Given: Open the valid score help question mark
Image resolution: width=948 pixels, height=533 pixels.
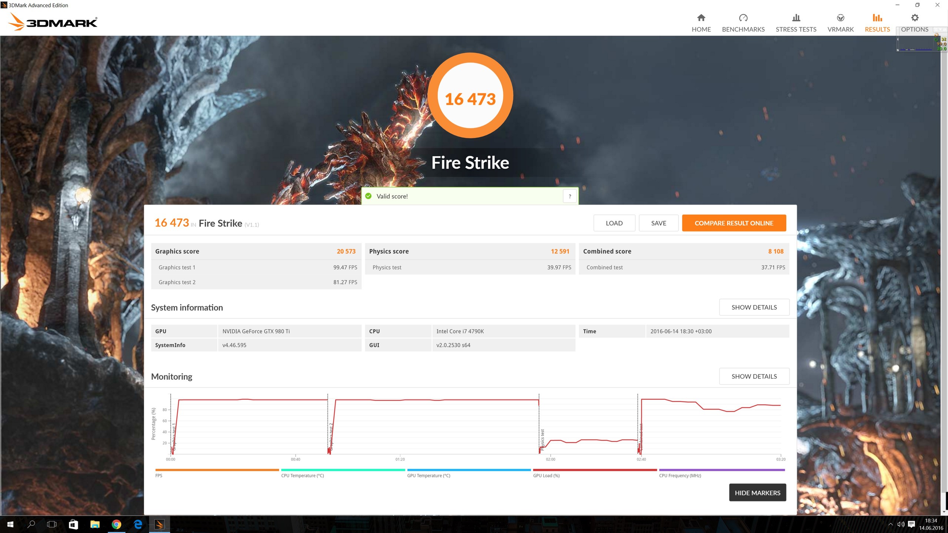Looking at the screenshot, I should pos(570,196).
